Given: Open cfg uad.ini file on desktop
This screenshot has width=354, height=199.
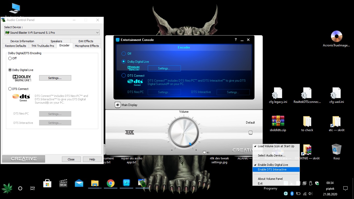Looking at the screenshot, I should click(336, 96).
